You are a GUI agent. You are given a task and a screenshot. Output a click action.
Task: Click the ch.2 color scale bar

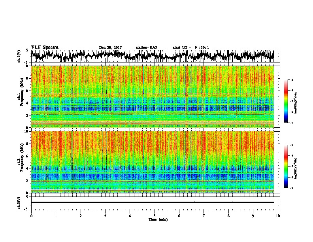pos(286,166)
